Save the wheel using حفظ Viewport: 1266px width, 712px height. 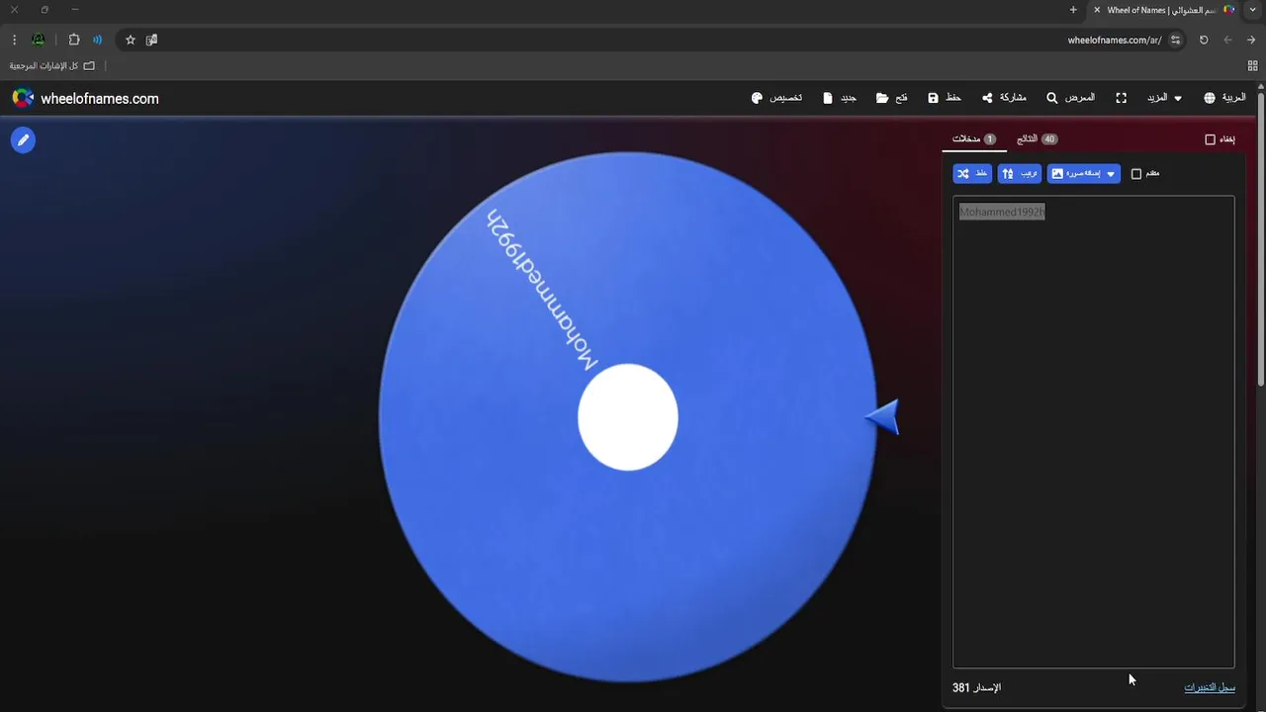click(x=945, y=98)
